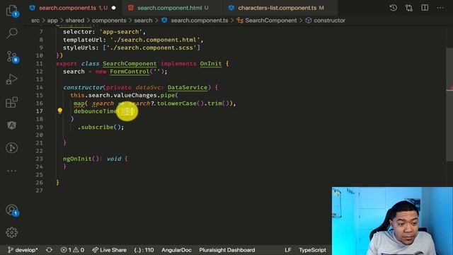Open the Accounts menu icon
Screen dimensions: 453x255
point(11,210)
